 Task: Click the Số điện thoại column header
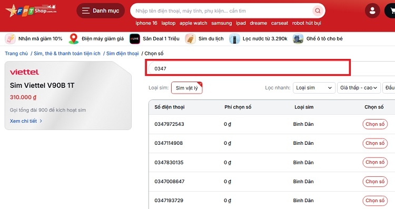pos(170,107)
